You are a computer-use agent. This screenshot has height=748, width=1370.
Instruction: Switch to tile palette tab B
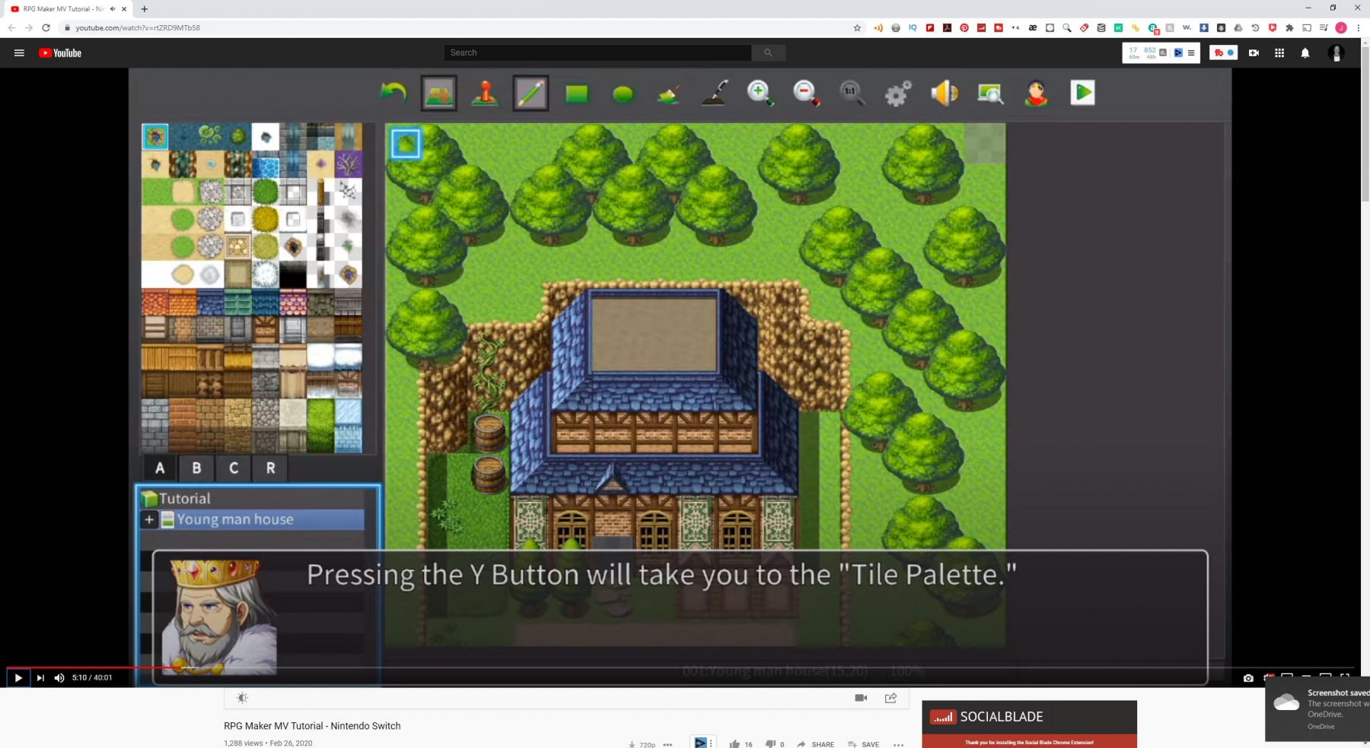coord(196,468)
